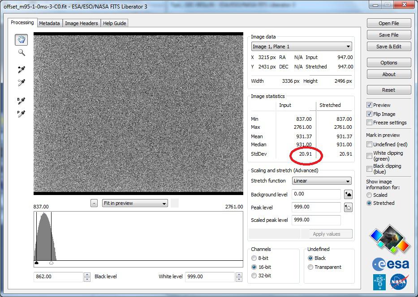Switch to the Metadata tab
This screenshot has width=418, height=297.
(x=49, y=23)
